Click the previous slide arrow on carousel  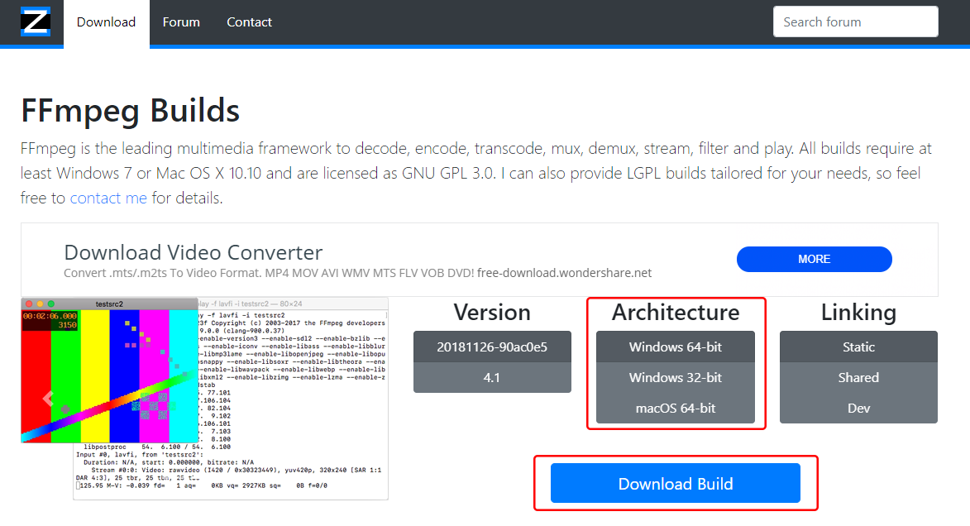coord(48,398)
